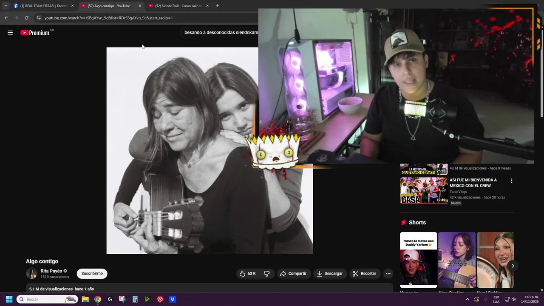Open the Windows Start menu
Screen dimensions: 544x306
(x=9, y=299)
